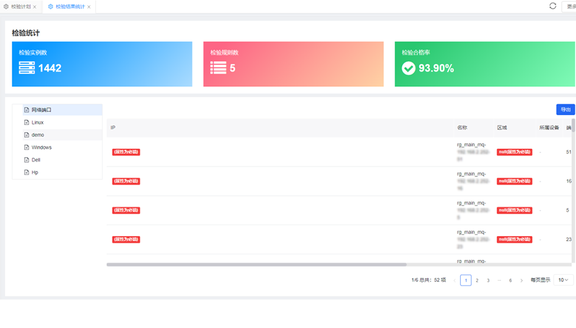Click the server stack icon beside 1442
Viewport: 576px width, 328px height.
tap(27, 68)
